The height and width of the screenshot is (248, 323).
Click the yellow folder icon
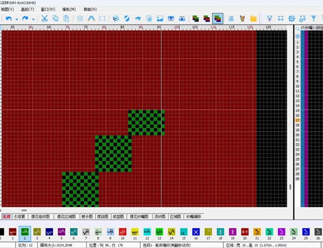[253, 19]
